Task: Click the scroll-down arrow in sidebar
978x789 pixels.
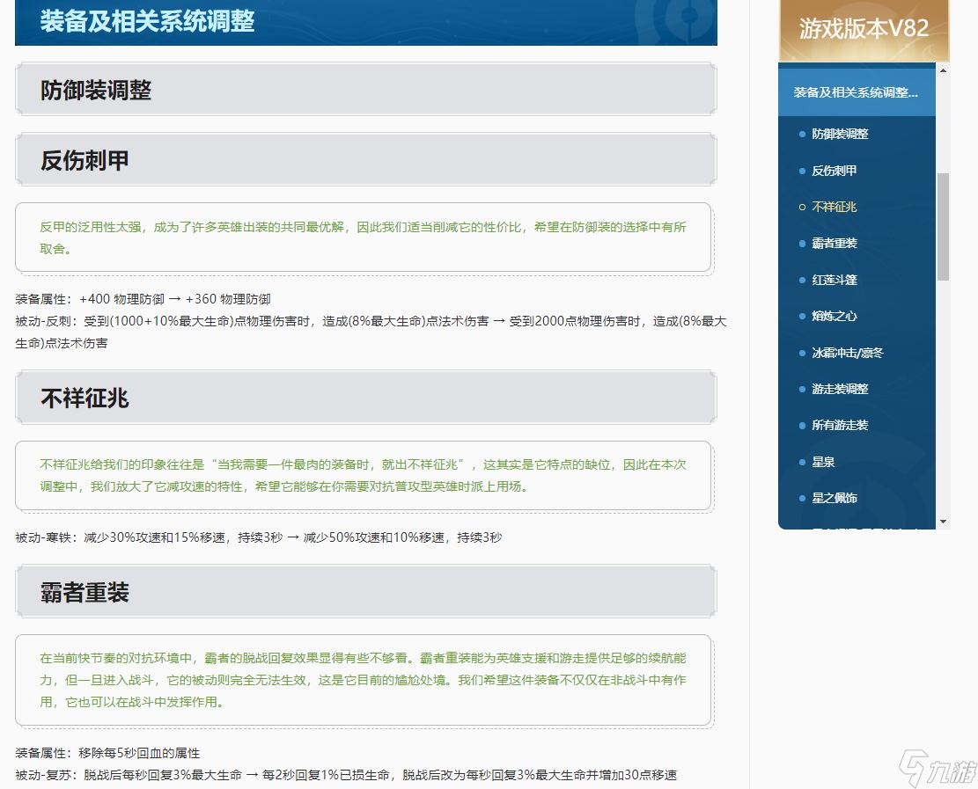Action: point(943,522)
